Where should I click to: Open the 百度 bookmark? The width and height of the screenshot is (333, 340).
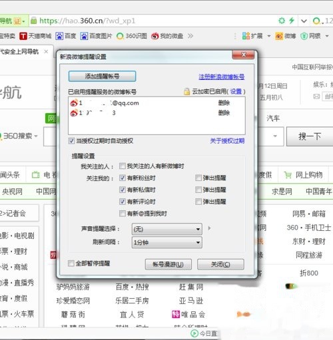66,36
